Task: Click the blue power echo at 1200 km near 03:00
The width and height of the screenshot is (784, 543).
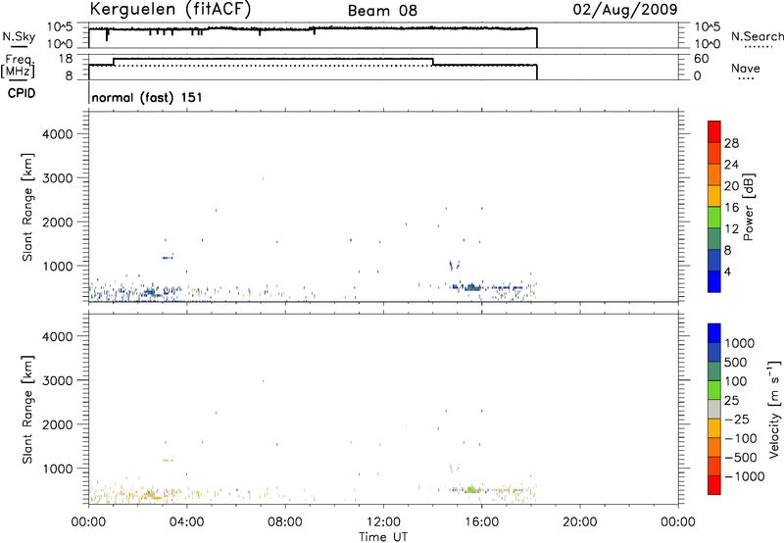Action: tap(168, 258)
